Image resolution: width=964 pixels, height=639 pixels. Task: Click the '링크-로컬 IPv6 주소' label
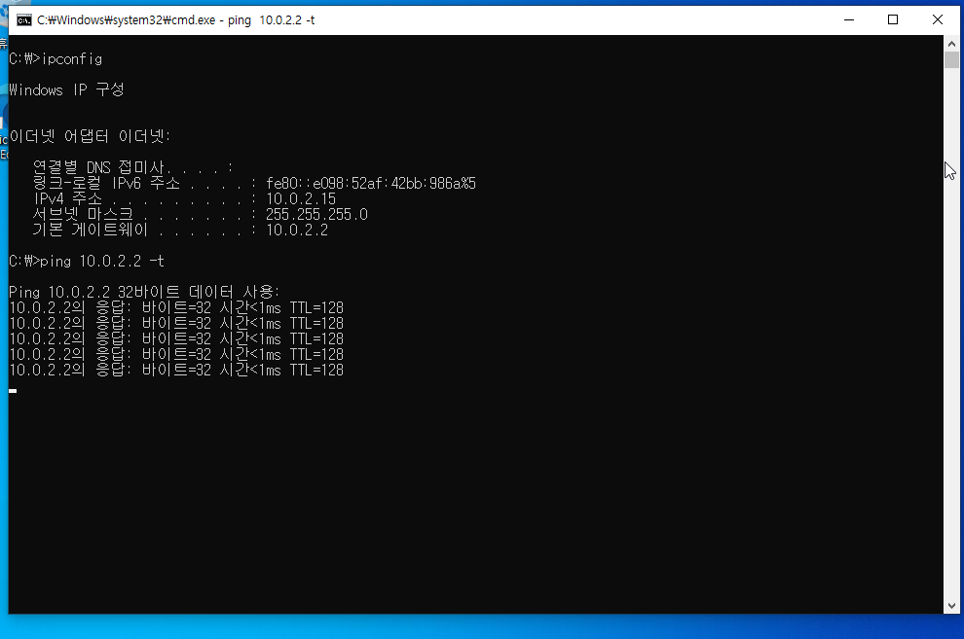pyautogui.click(x=106, y=184)
